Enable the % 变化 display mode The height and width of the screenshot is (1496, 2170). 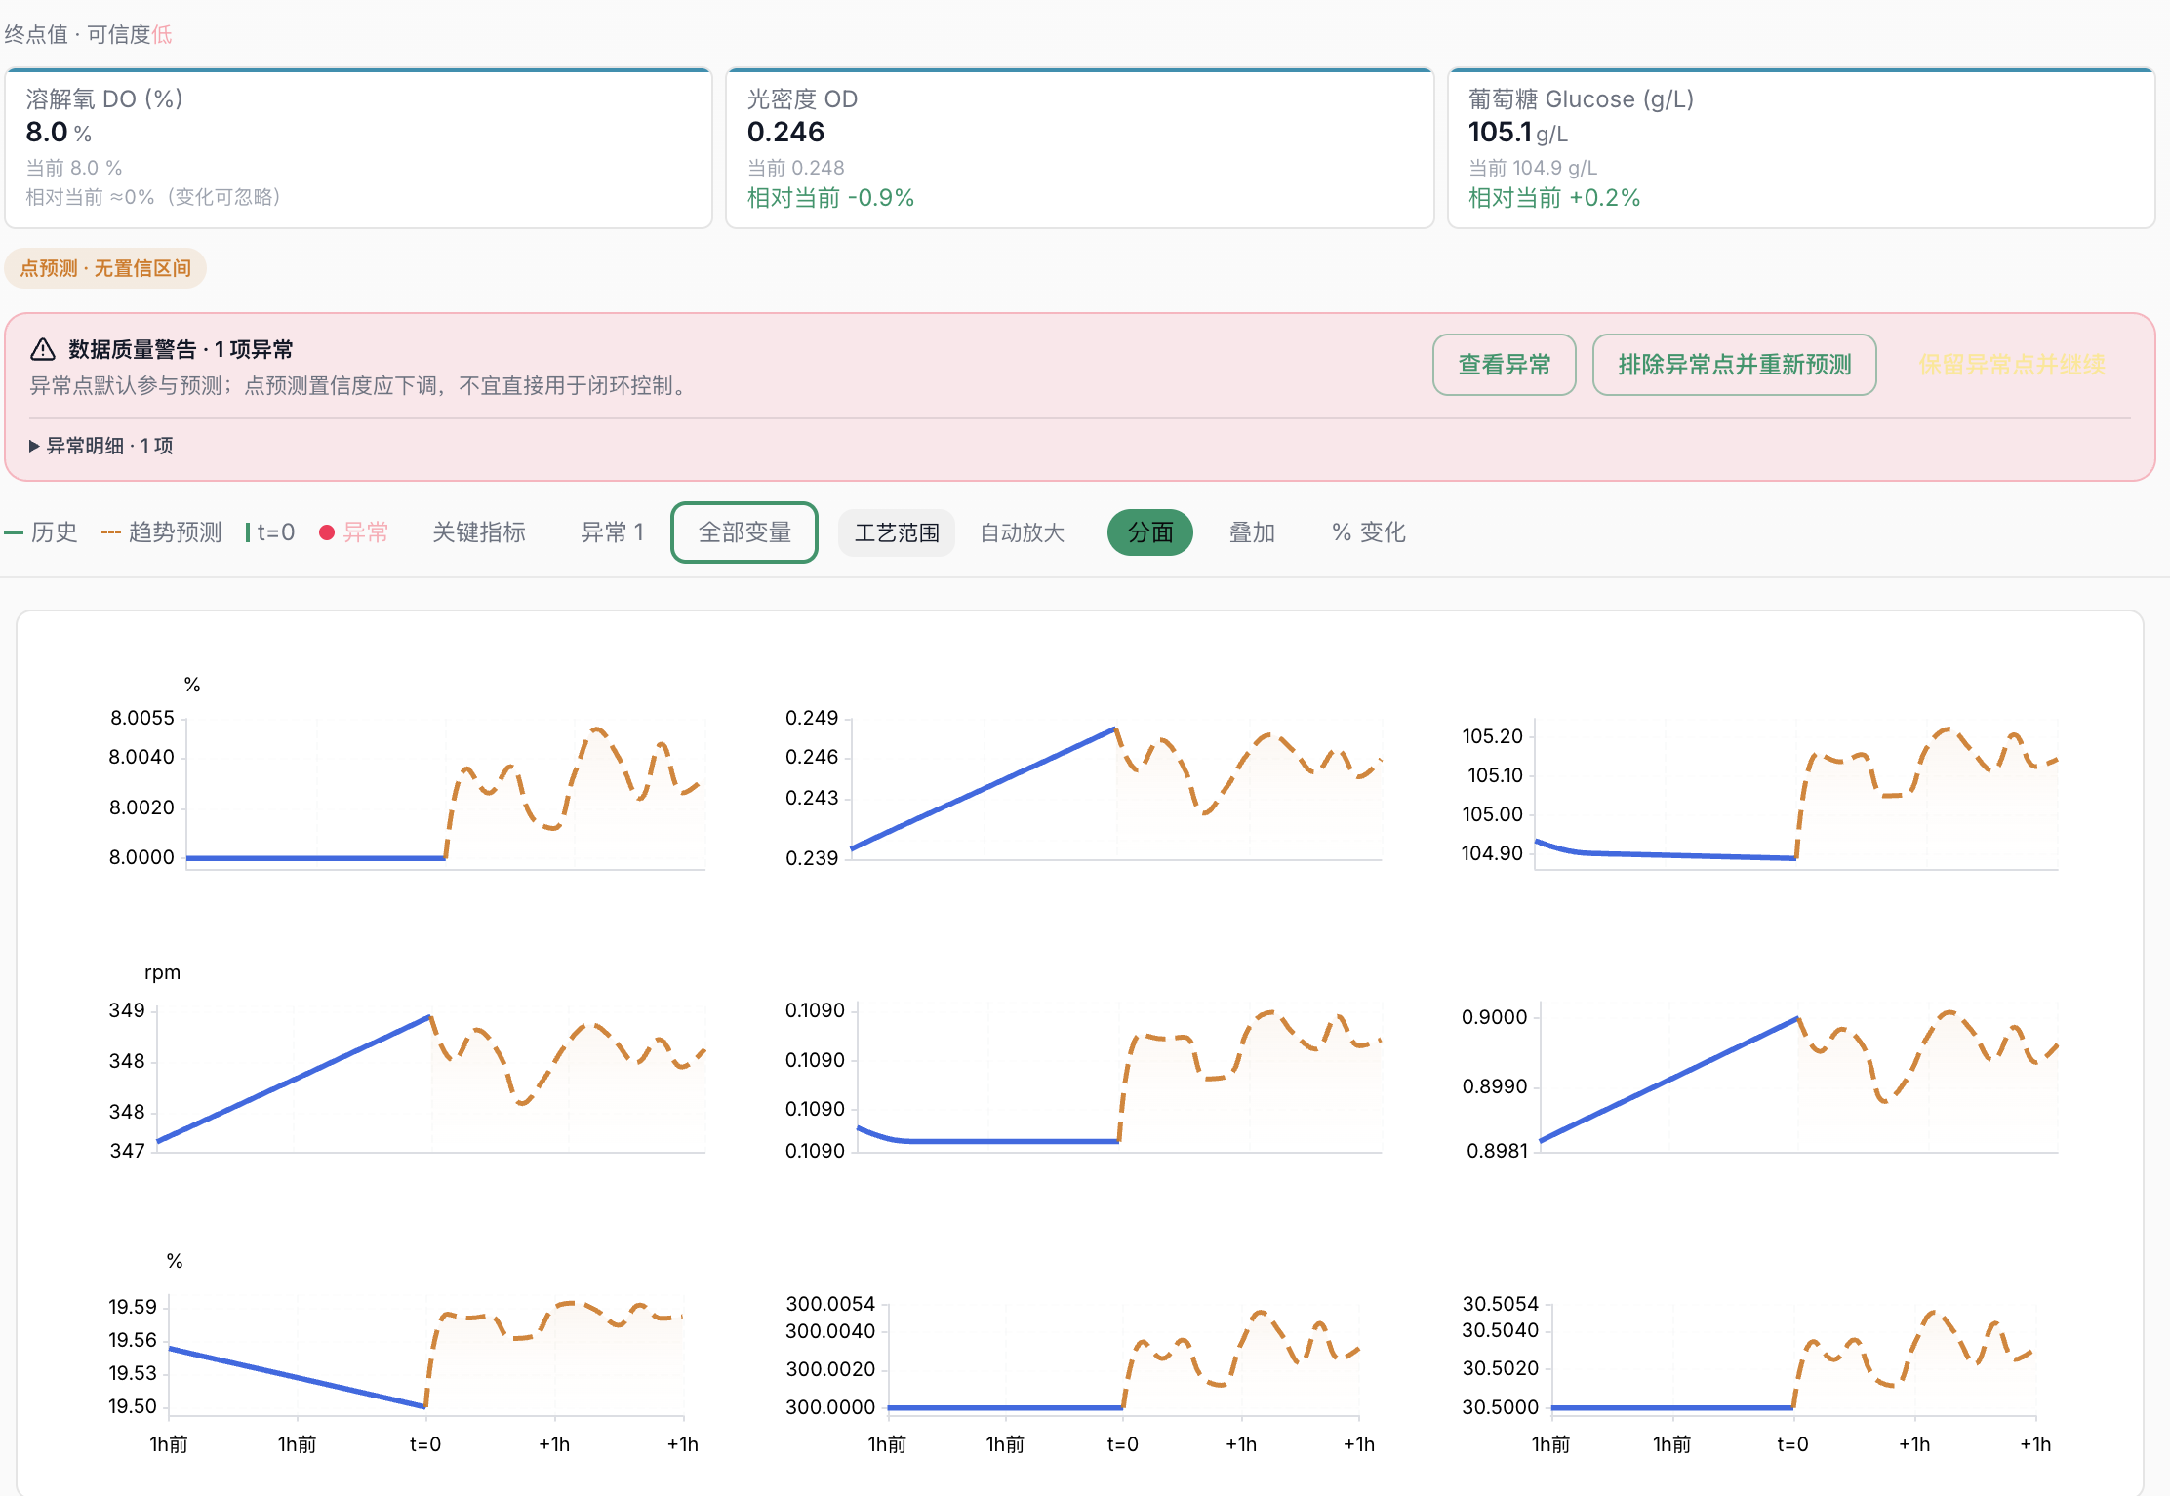[x=1369, y=532]
